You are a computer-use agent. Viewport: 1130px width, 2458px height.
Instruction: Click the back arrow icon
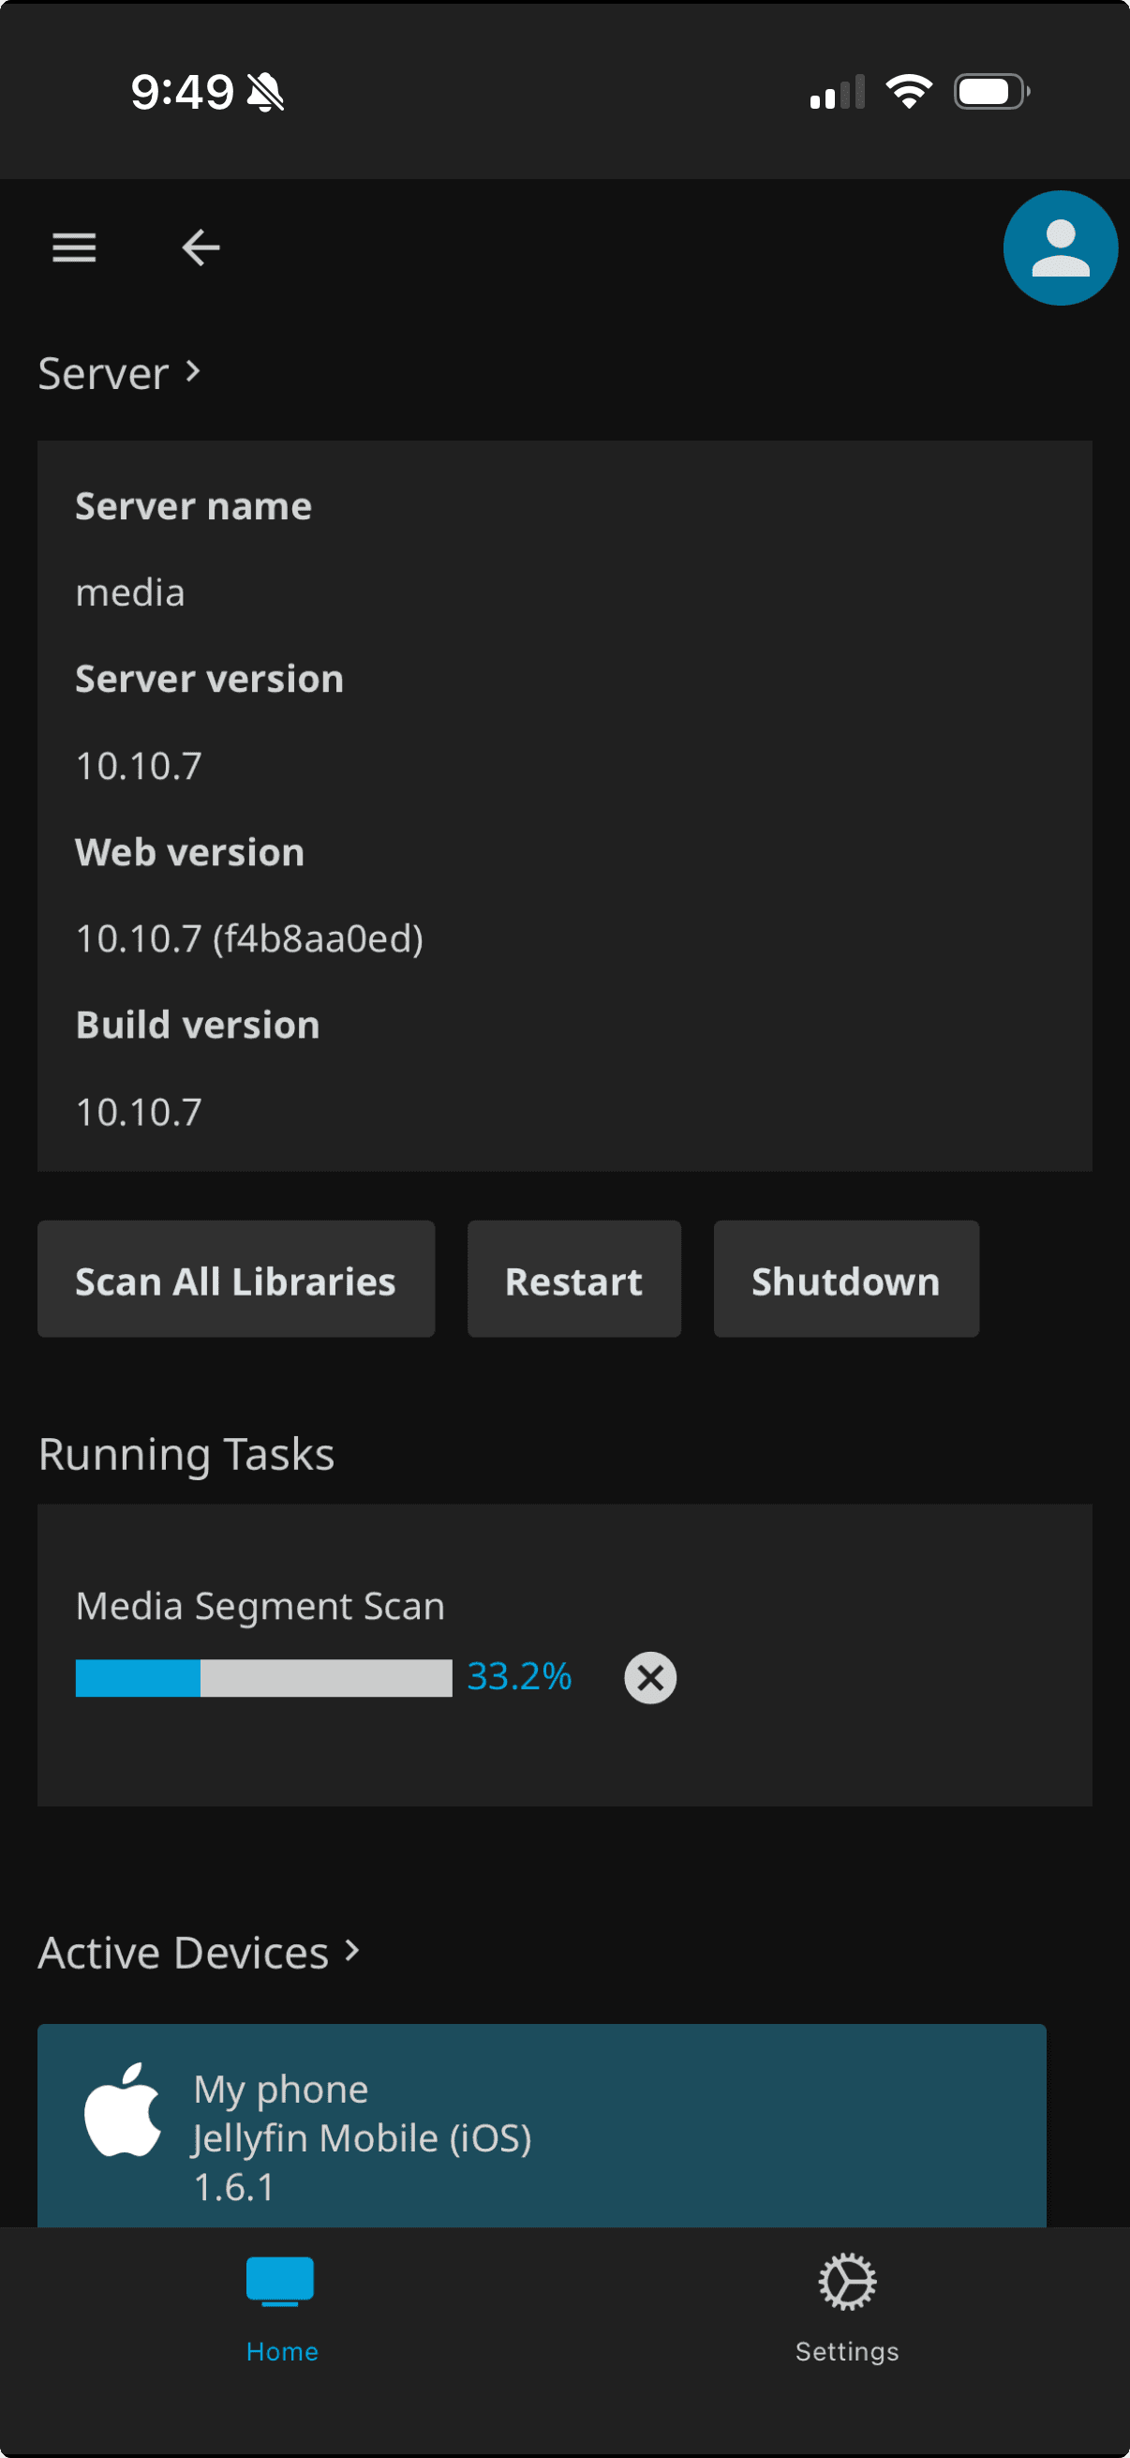[x=200, y=247]
